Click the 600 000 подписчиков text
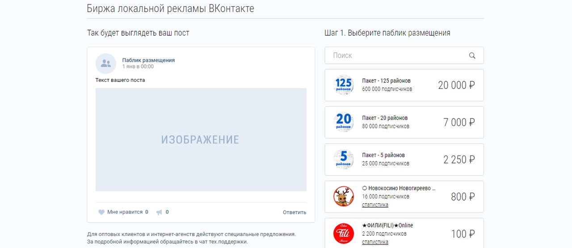This screenshot has width=572, height=248. click(387, 89)
